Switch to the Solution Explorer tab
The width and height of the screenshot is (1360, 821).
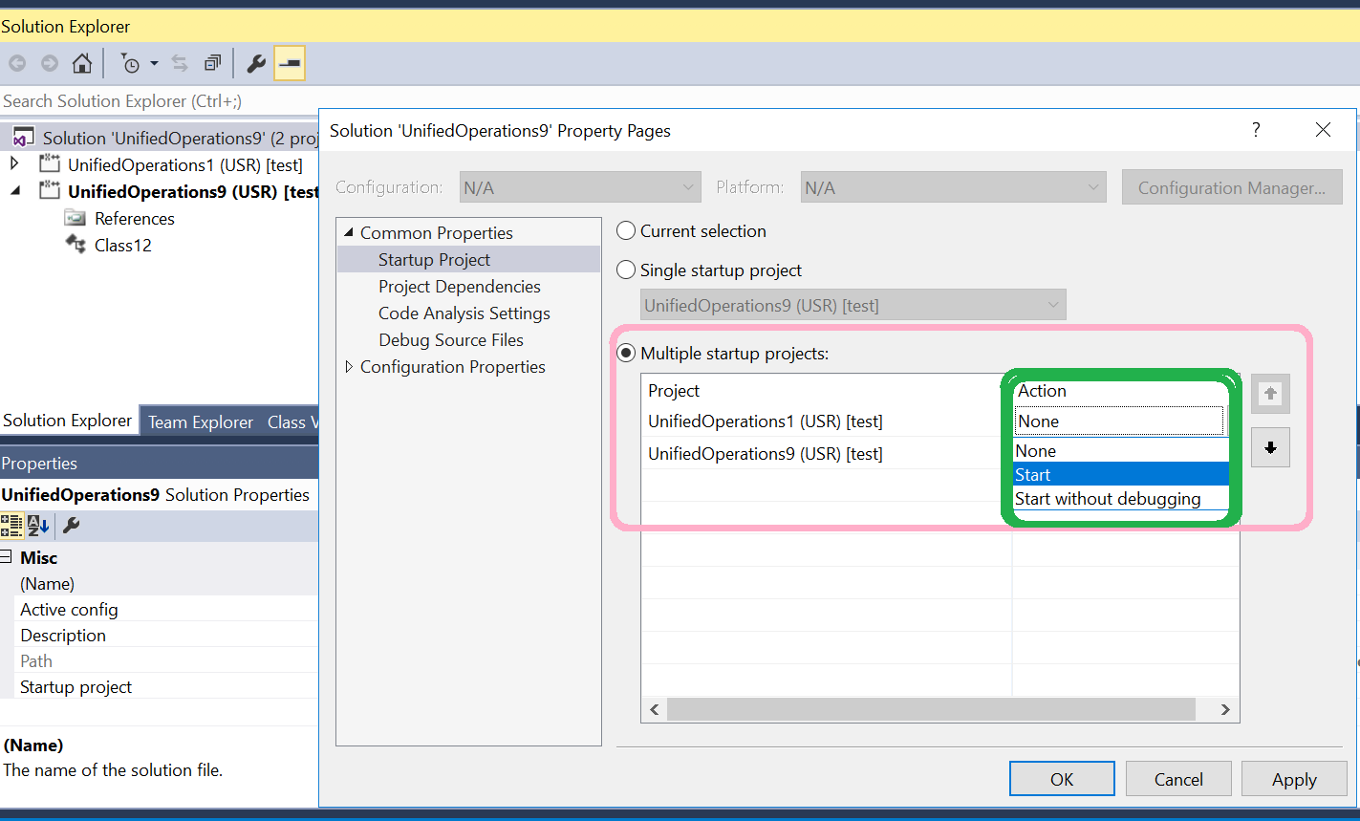(68, 421)
